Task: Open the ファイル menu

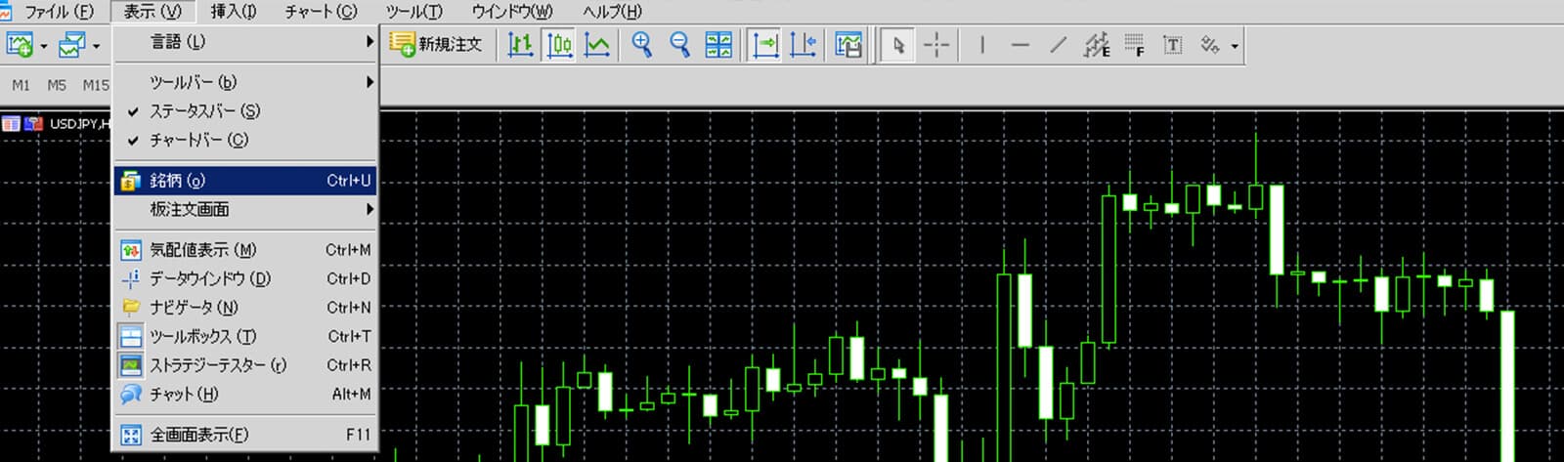Action: click(x=58, y=12)
